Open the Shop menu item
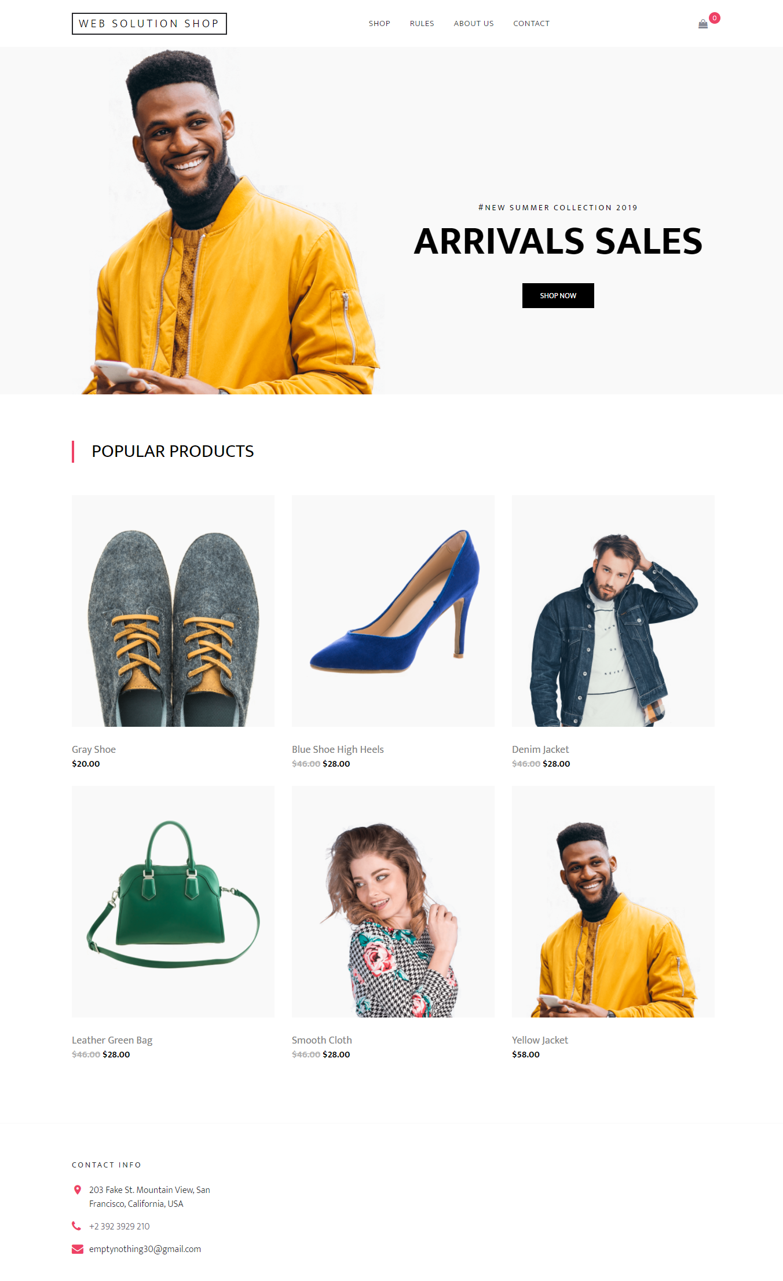Screen dimensions: 783x1281 tap(379, 24)
